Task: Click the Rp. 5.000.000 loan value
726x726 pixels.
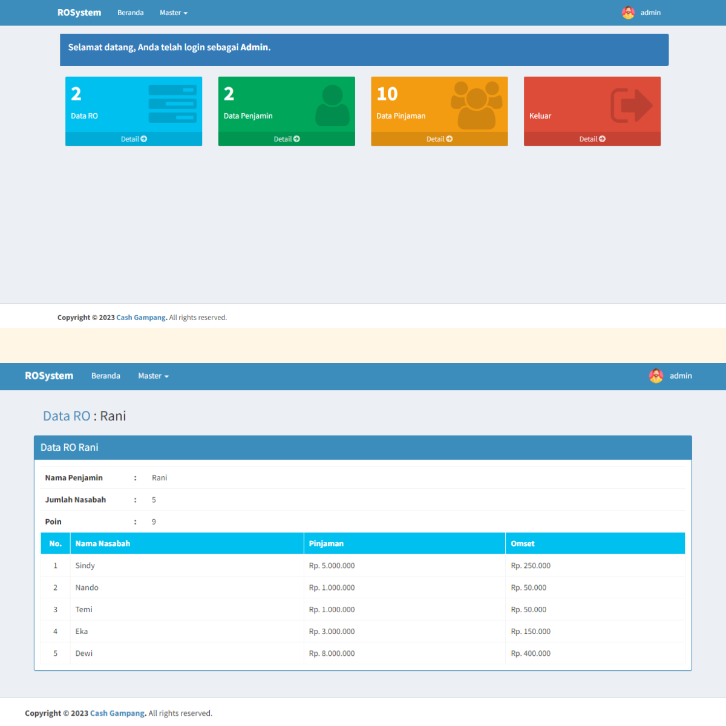Action: (x=332, y=566)
